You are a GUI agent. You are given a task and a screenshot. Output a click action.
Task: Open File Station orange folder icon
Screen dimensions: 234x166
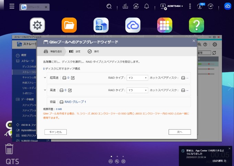(x=69, y=25)
